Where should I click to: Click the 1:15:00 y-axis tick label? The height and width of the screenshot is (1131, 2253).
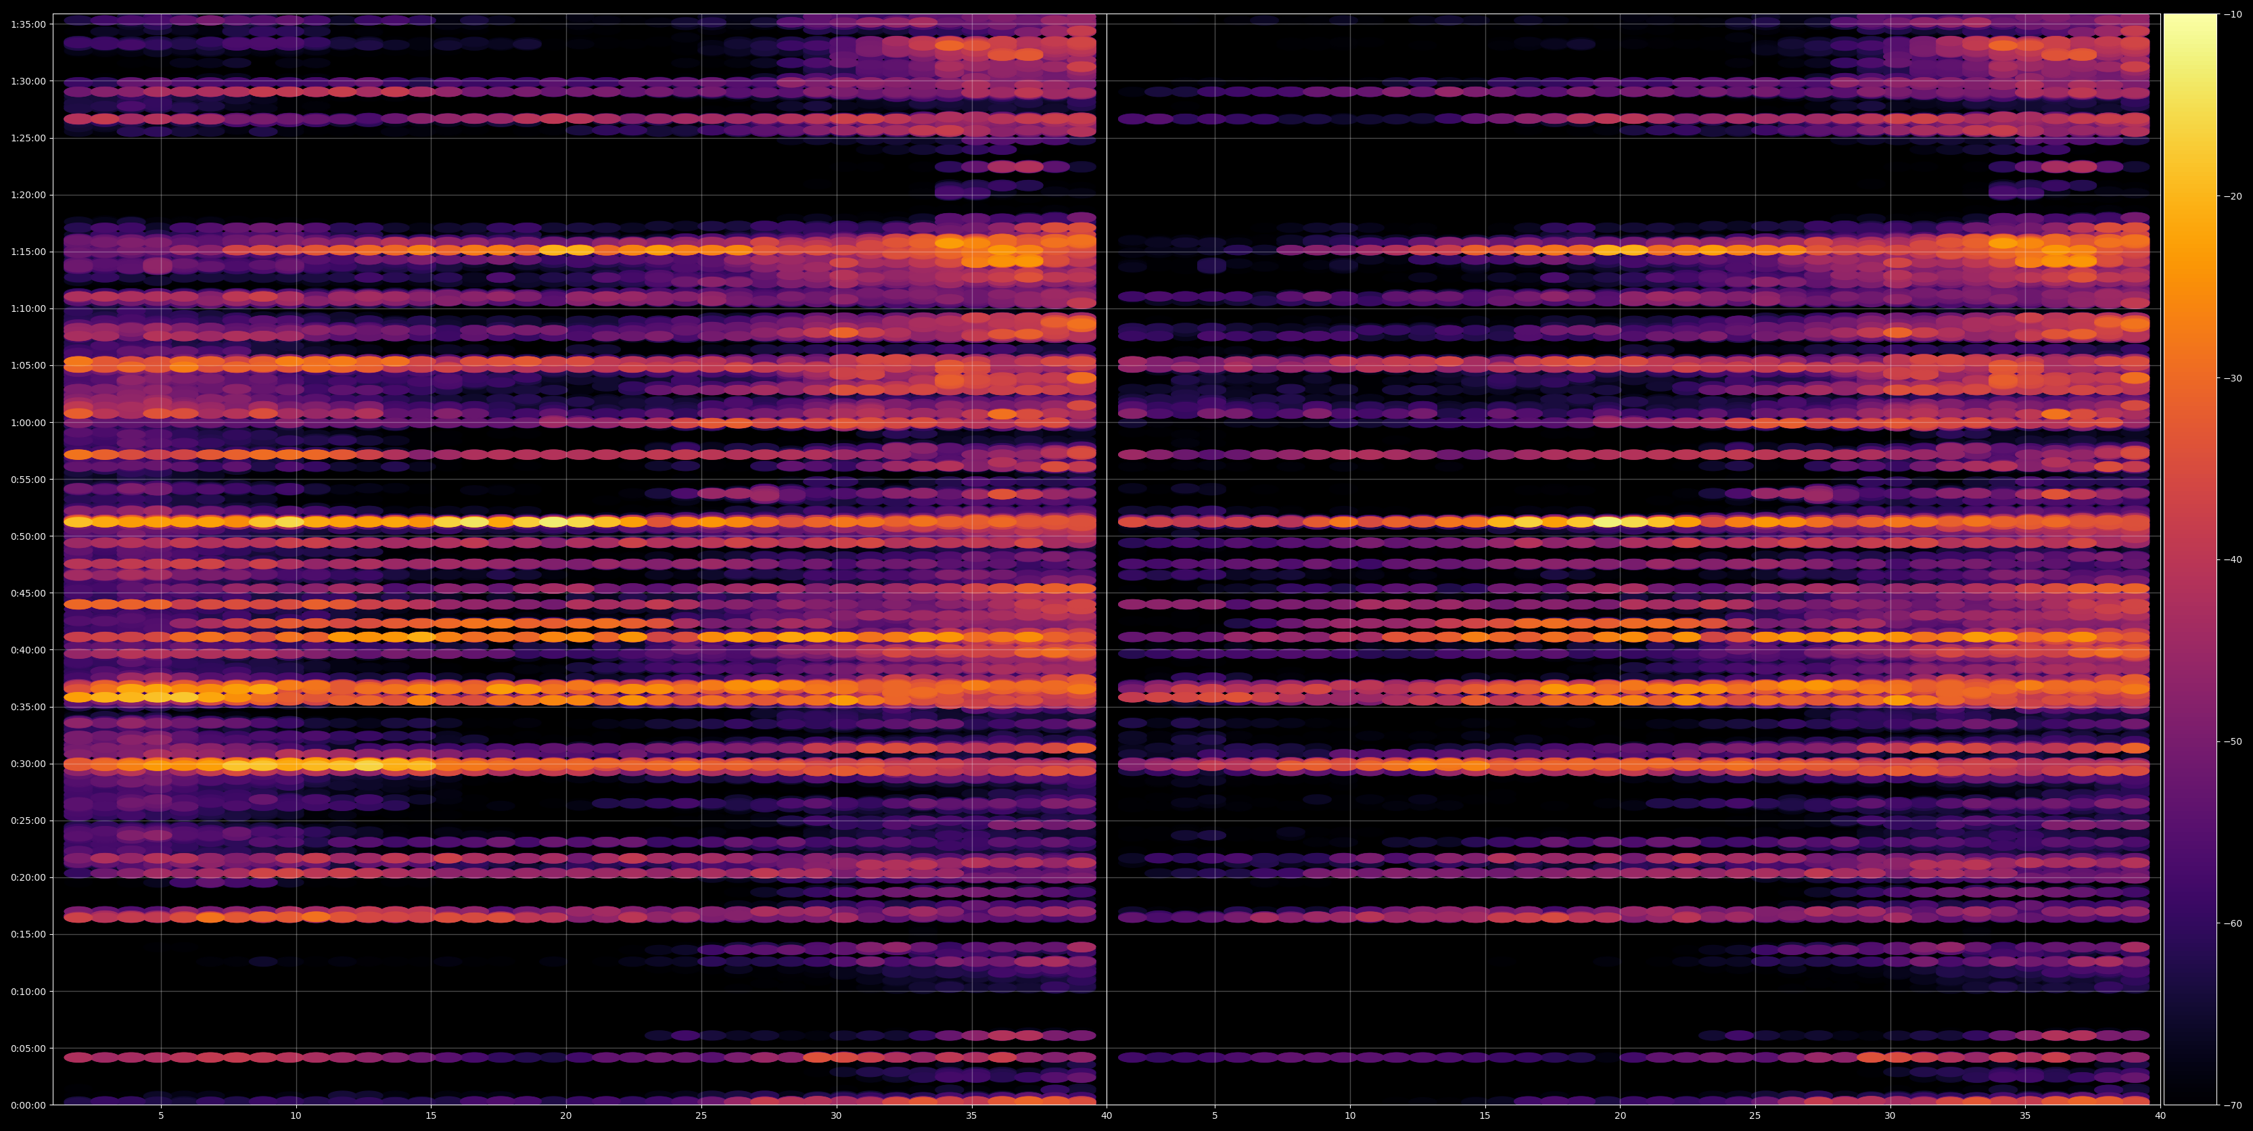28,252
